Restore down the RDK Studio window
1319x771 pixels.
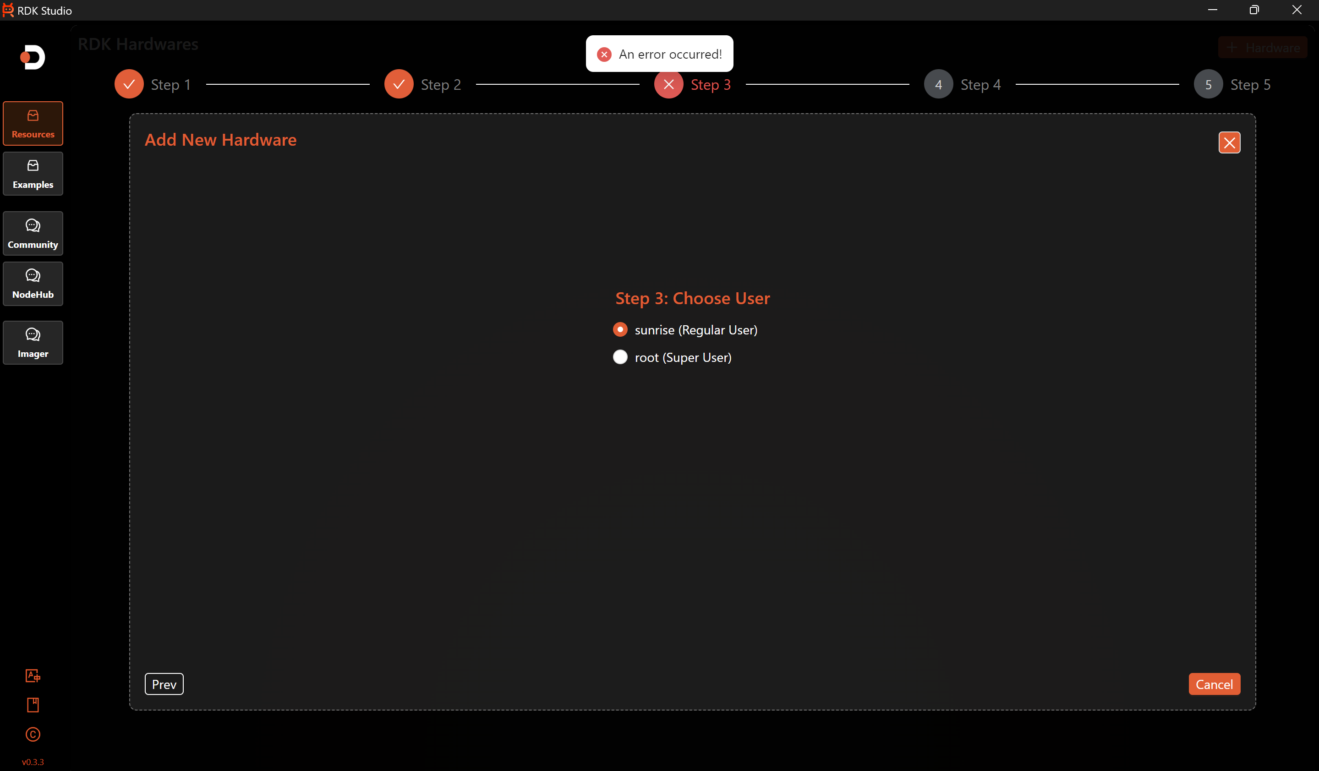click(x=1254, y=10)
